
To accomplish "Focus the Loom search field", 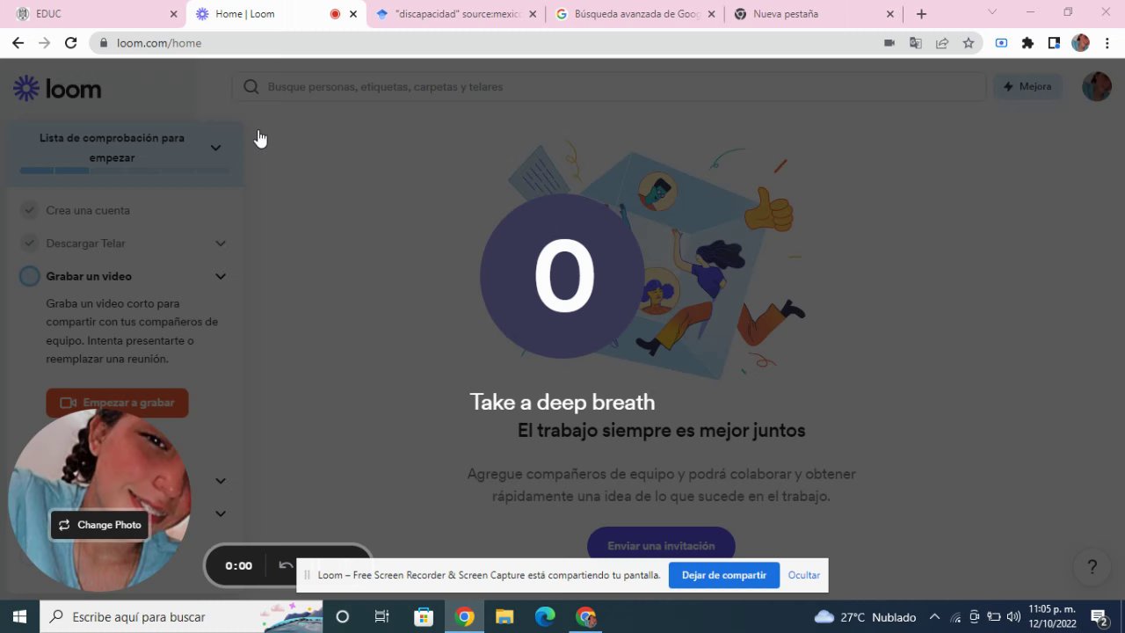I will click(x=609, y=86).
